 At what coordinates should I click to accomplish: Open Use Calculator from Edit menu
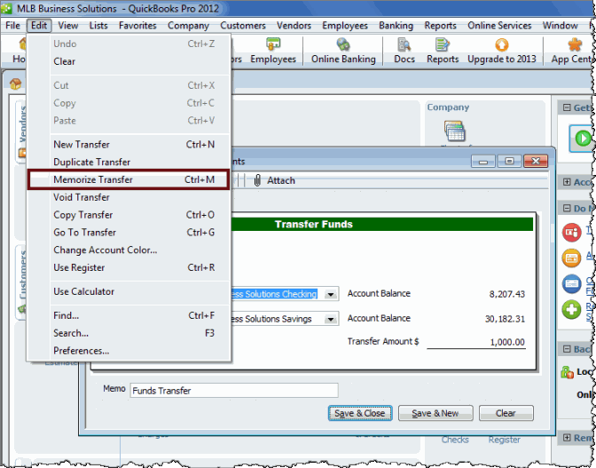129,291
